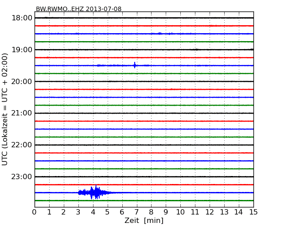Click the 9 minute tick label
The image size is (288, 230).
tap(166, 212)
